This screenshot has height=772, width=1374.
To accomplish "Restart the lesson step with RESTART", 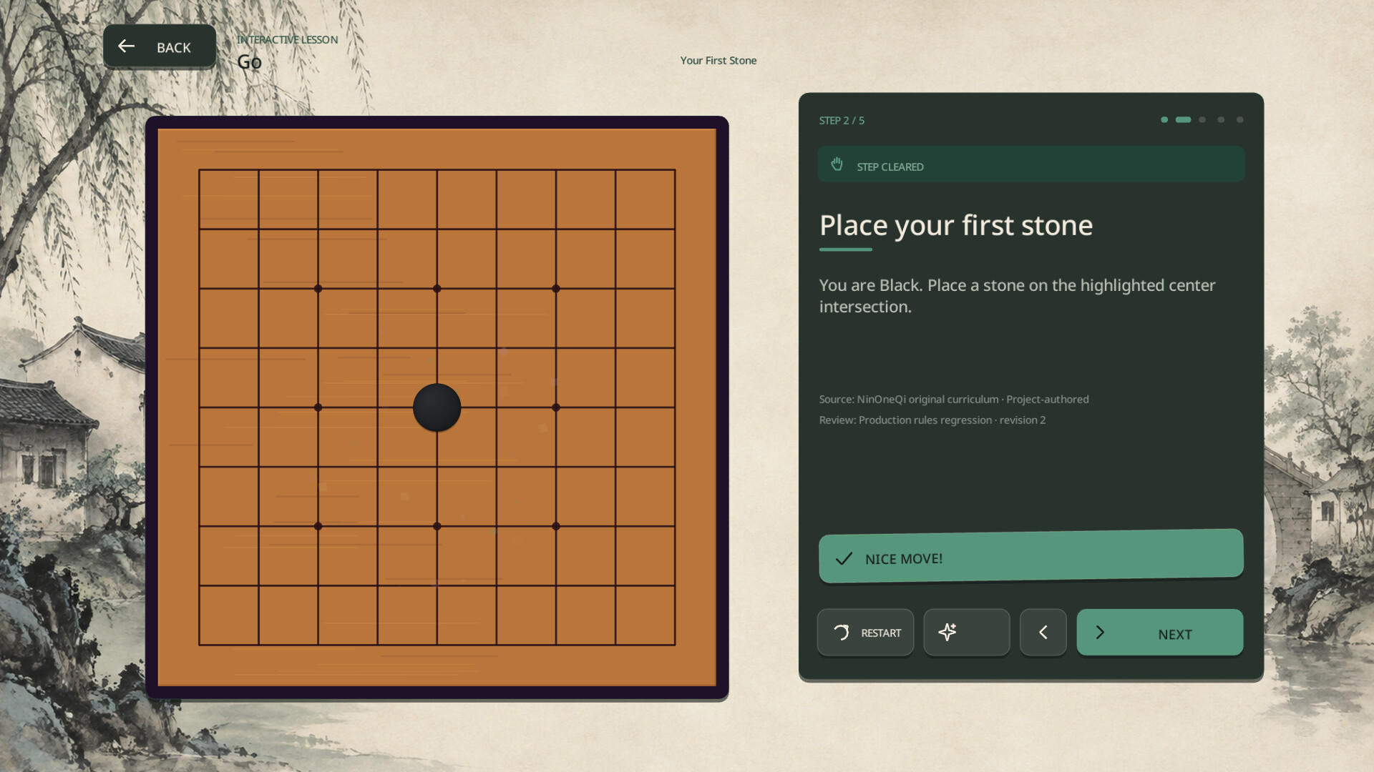I will coord(865,633).
